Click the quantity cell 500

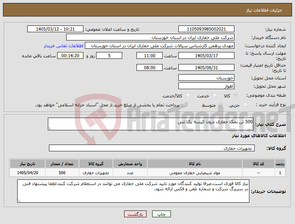coord(62,173)
